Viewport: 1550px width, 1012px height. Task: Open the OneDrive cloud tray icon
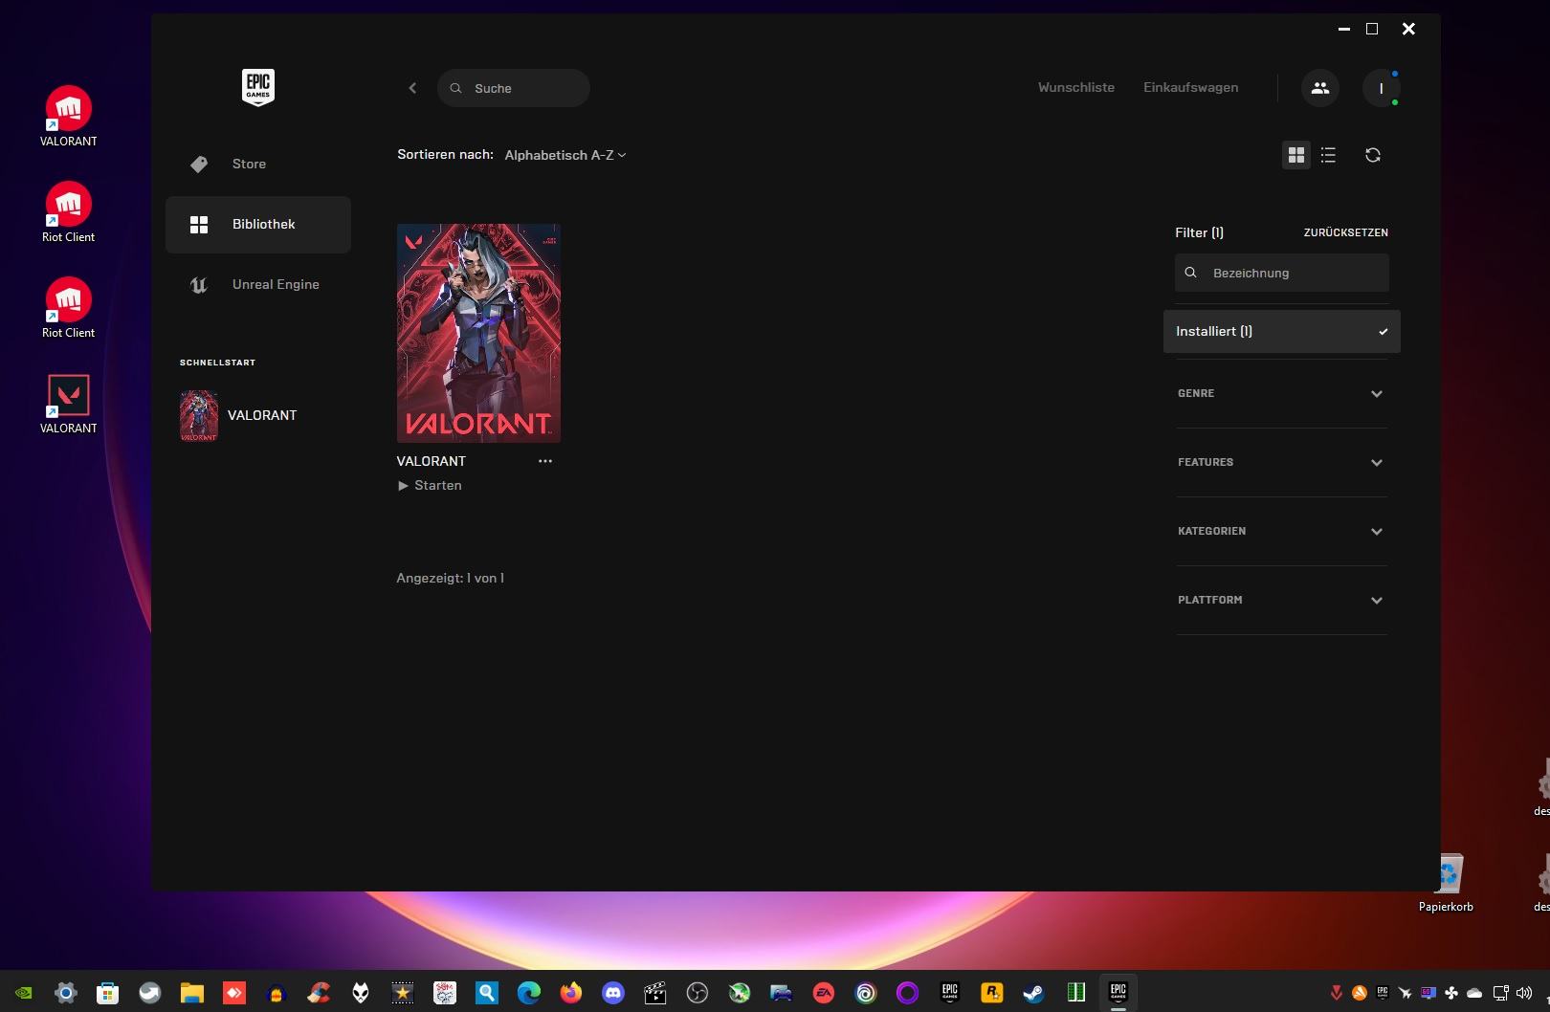[x=1474, y=993]
